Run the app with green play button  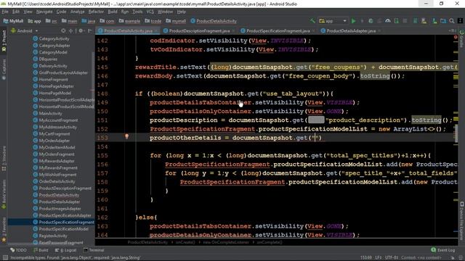pos(354,21)
